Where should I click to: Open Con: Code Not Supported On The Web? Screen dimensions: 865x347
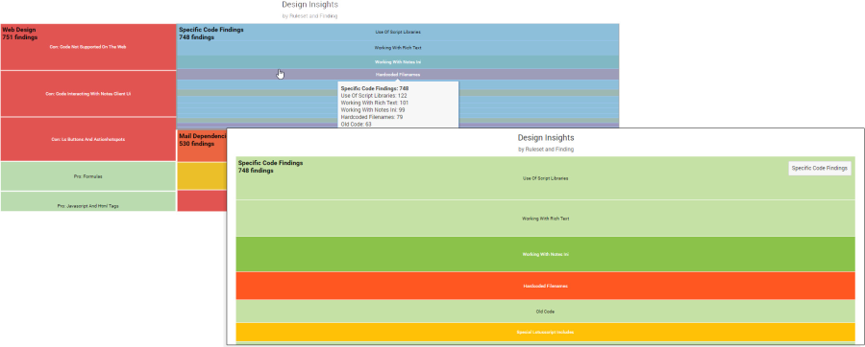click(88, 47)
